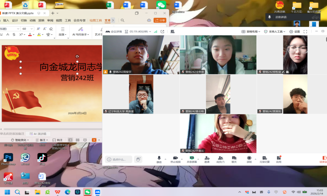Open the invite participants icon
The width and height of the screenshot is (327, 196).
(x=207, y=158)
